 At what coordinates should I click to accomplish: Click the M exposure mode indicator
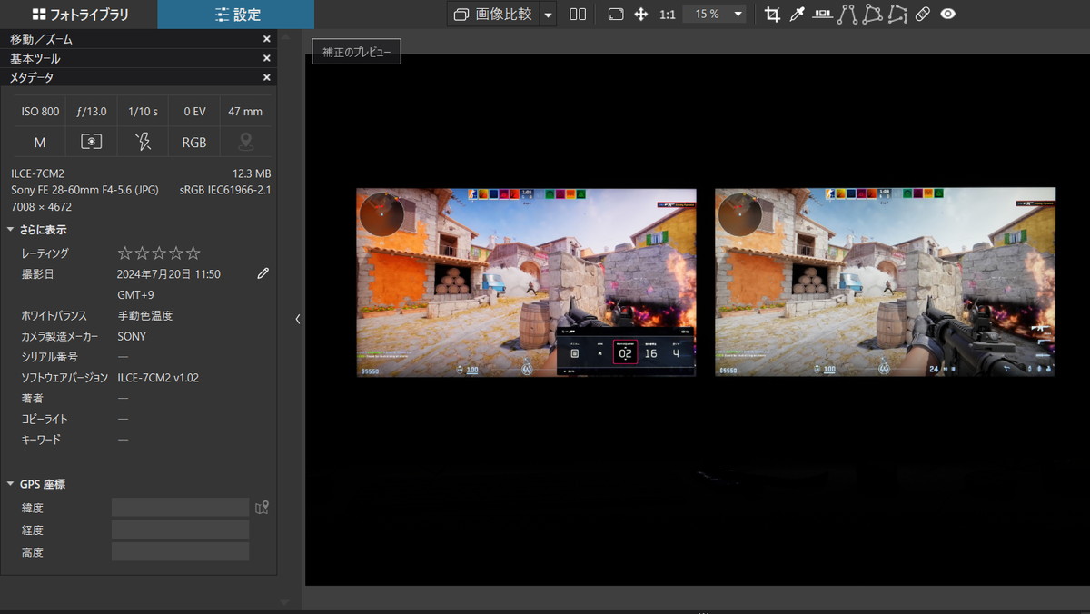point(40,143)
